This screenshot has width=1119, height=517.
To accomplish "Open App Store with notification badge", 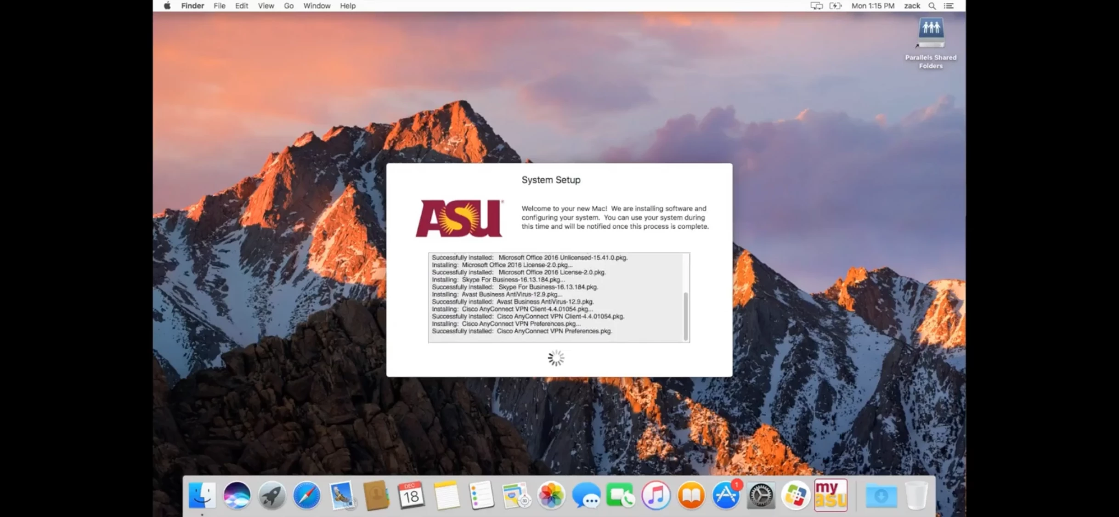I will (x=726, y=495).
